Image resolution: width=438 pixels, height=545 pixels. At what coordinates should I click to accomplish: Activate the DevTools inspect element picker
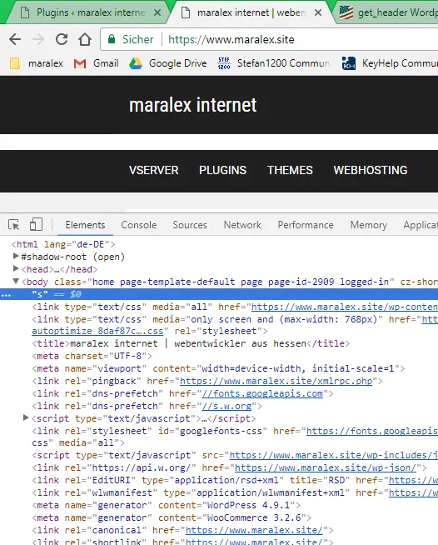(14, 225)
